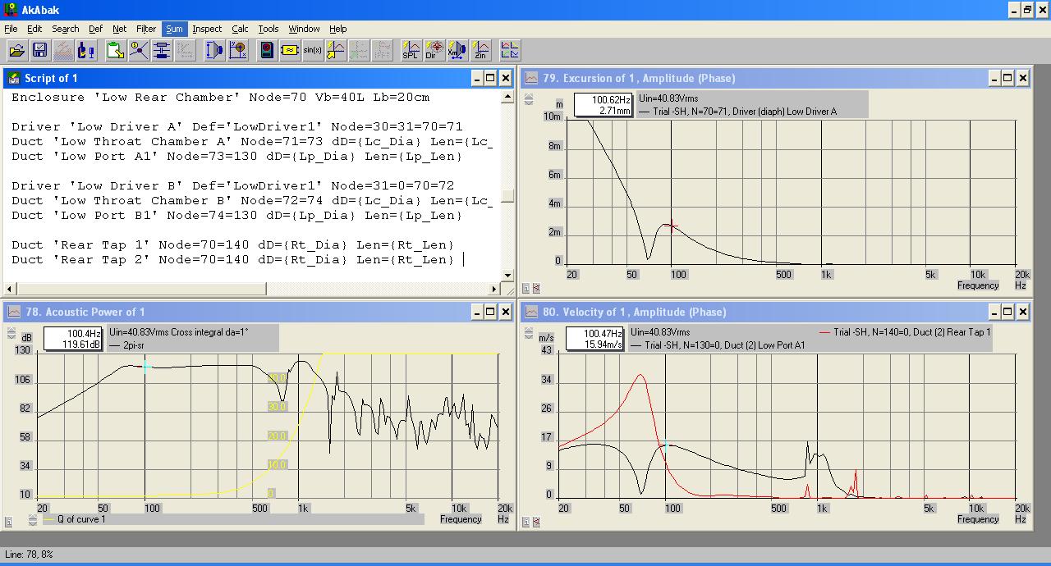
Task: Click the red X icon below Excursion graph
Action: coord(536,288)
